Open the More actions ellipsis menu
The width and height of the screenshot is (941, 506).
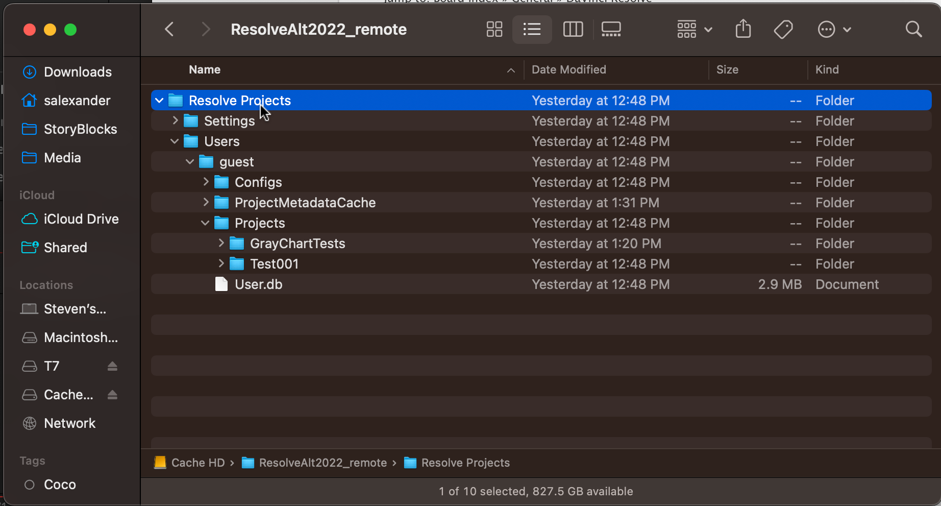pyautogui.click(x=834, y=29)
